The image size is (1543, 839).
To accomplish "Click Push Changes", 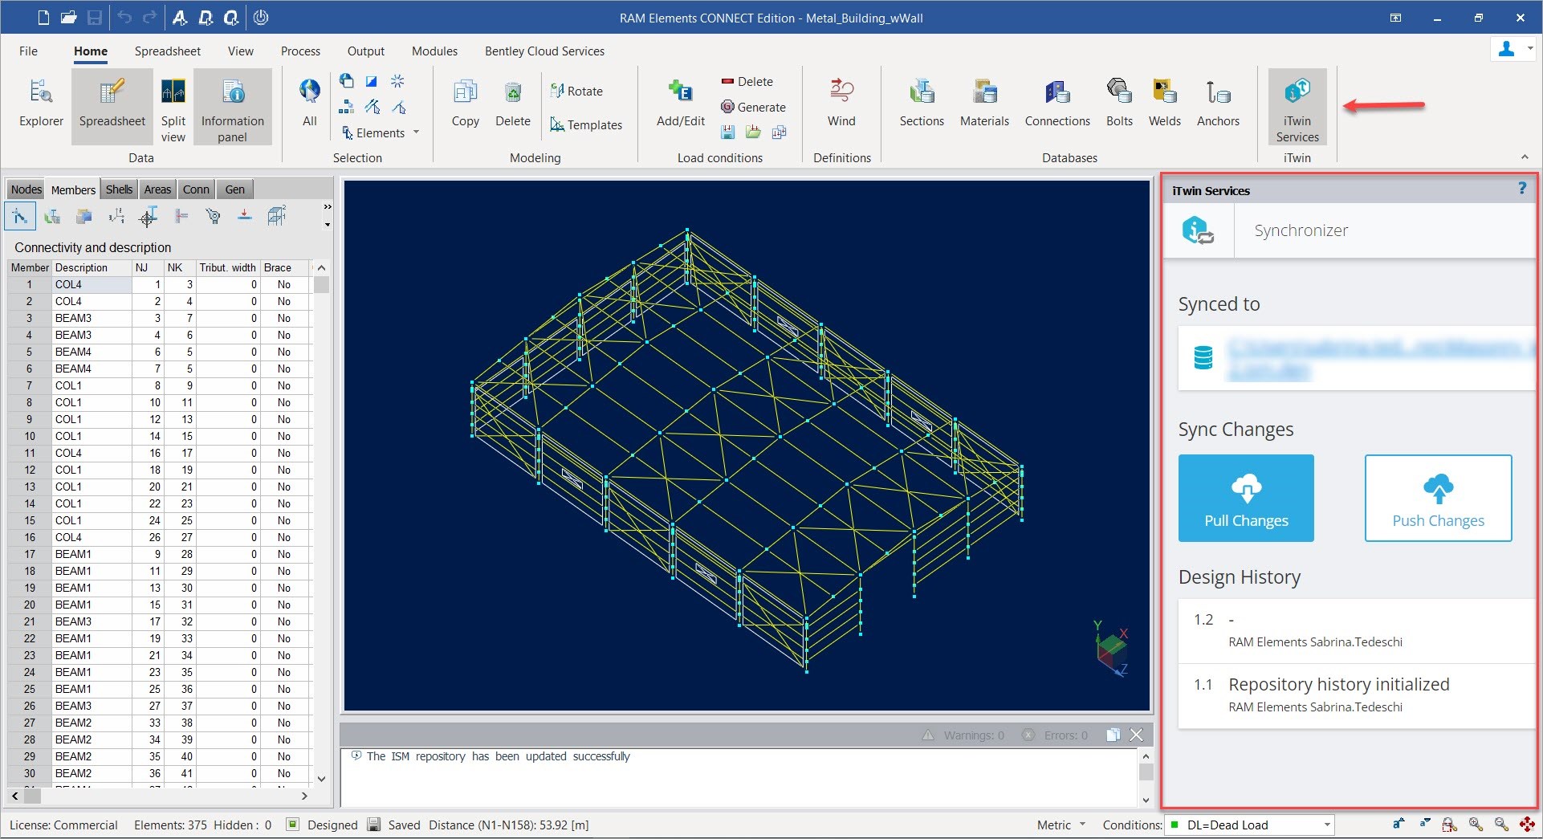I will pyautogui.click(x=1438, y=498).
